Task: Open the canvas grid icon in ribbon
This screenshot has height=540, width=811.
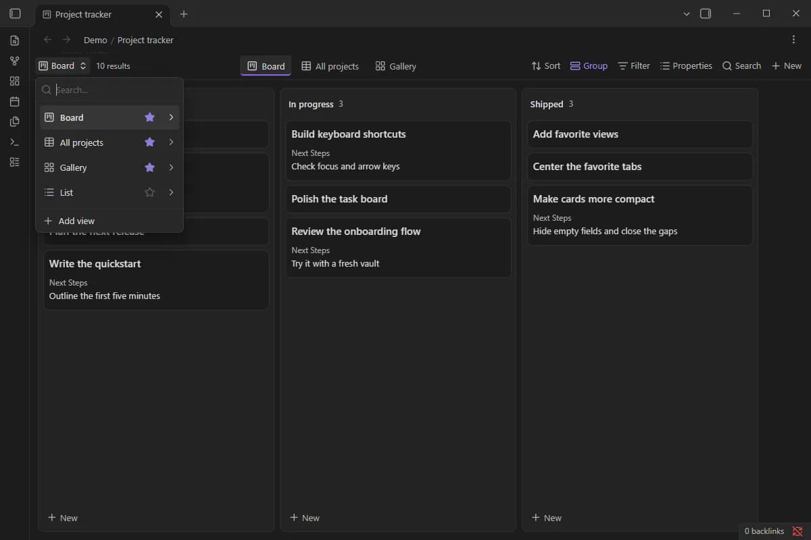Action: (x=15, y=81)
